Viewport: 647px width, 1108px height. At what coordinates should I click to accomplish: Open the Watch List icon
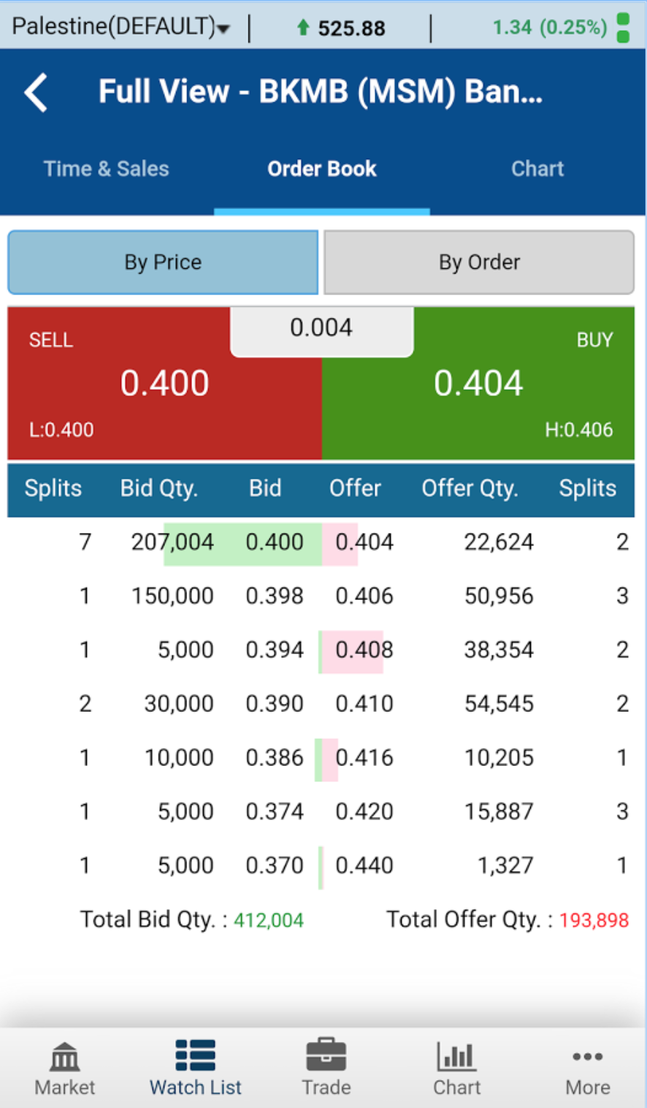click(196, 1056)
